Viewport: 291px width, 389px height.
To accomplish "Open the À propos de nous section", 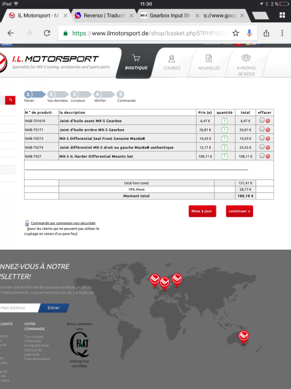I will [x=246, y=65].
